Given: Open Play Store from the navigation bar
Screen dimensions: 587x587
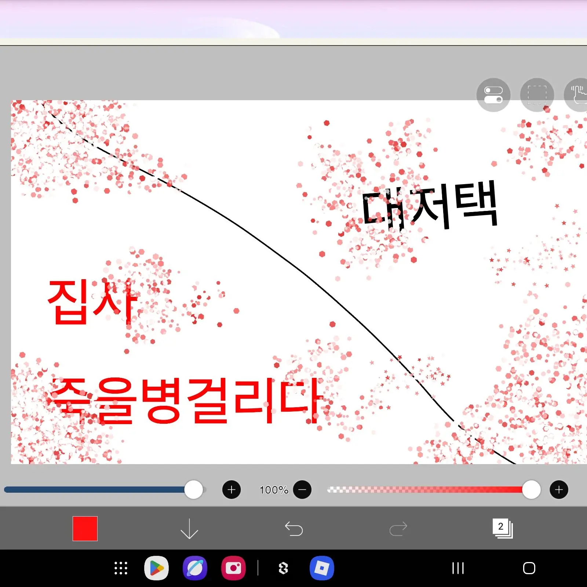Looking at the screenshot, I should pos(157,568).
